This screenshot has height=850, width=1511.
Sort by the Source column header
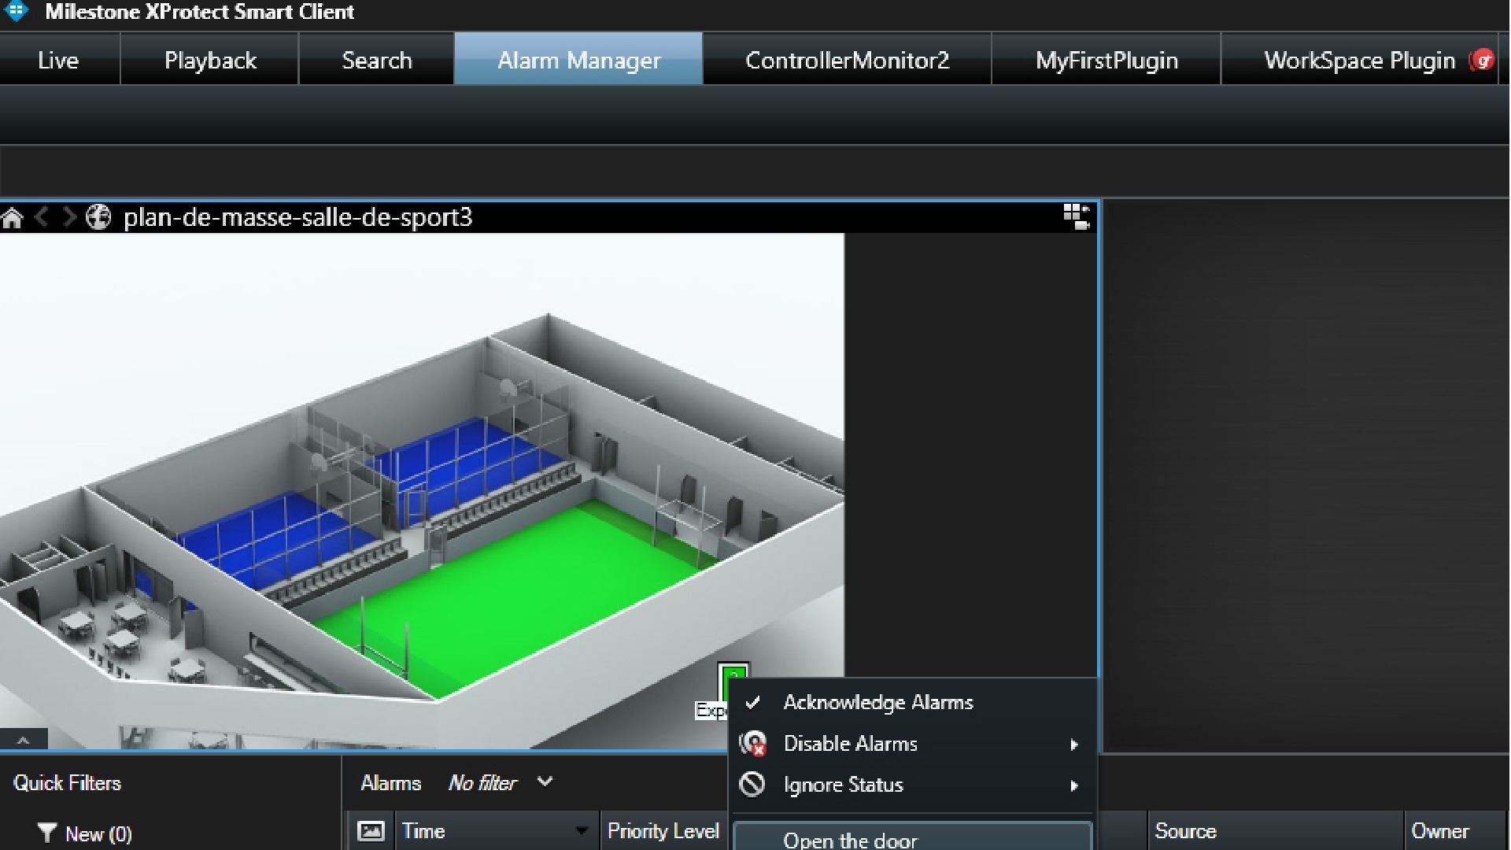point(1275,831)
